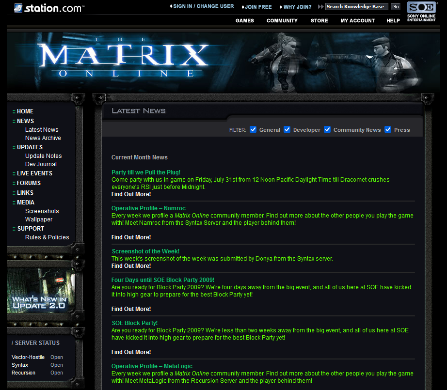Viewport: 447px width, 390px height.
Task: Open the My Account menu
Action: (357, 21)
